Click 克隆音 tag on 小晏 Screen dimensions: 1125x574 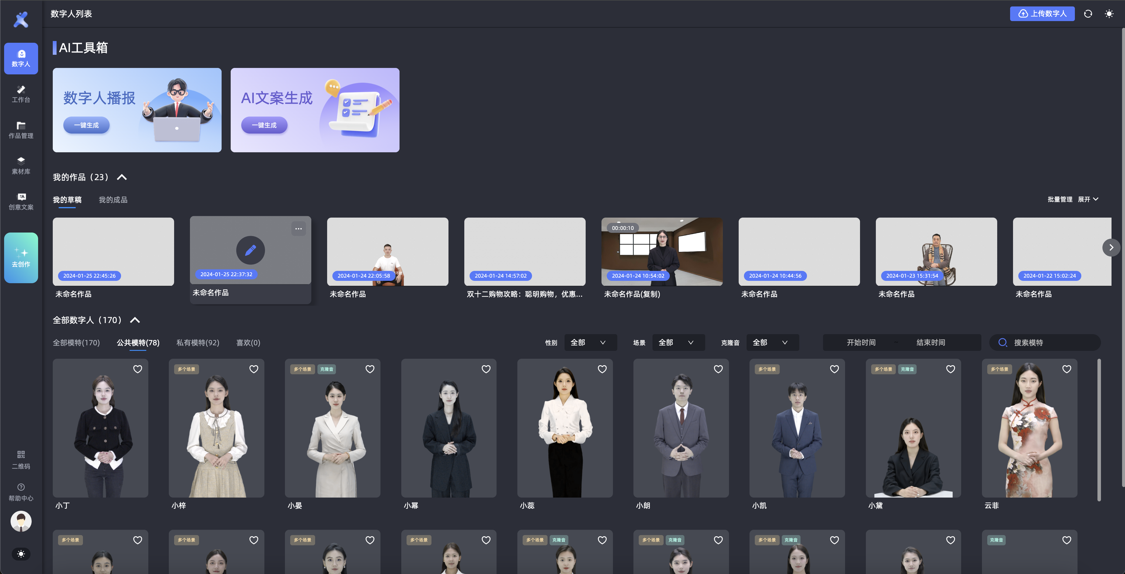(x=327, y=369)
